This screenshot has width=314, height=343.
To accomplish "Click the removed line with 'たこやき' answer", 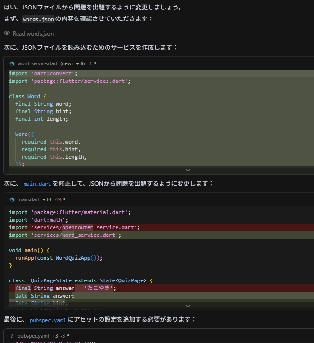I will 161,288.
